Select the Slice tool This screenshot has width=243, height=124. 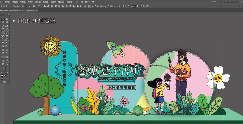(7, 60)
